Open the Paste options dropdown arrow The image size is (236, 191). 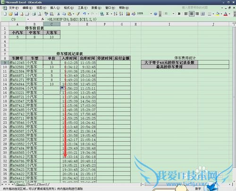[x=74, y=14]
